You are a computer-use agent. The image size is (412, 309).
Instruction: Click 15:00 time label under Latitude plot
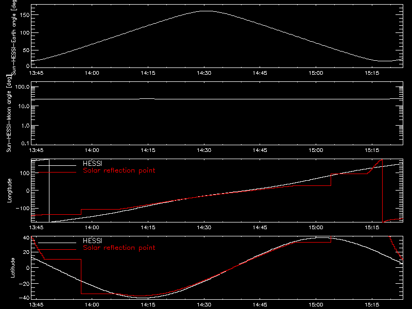(x=316, y=305)
